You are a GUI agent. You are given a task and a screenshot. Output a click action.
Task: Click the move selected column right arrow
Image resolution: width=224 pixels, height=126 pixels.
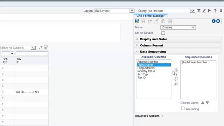pos(176,75)
